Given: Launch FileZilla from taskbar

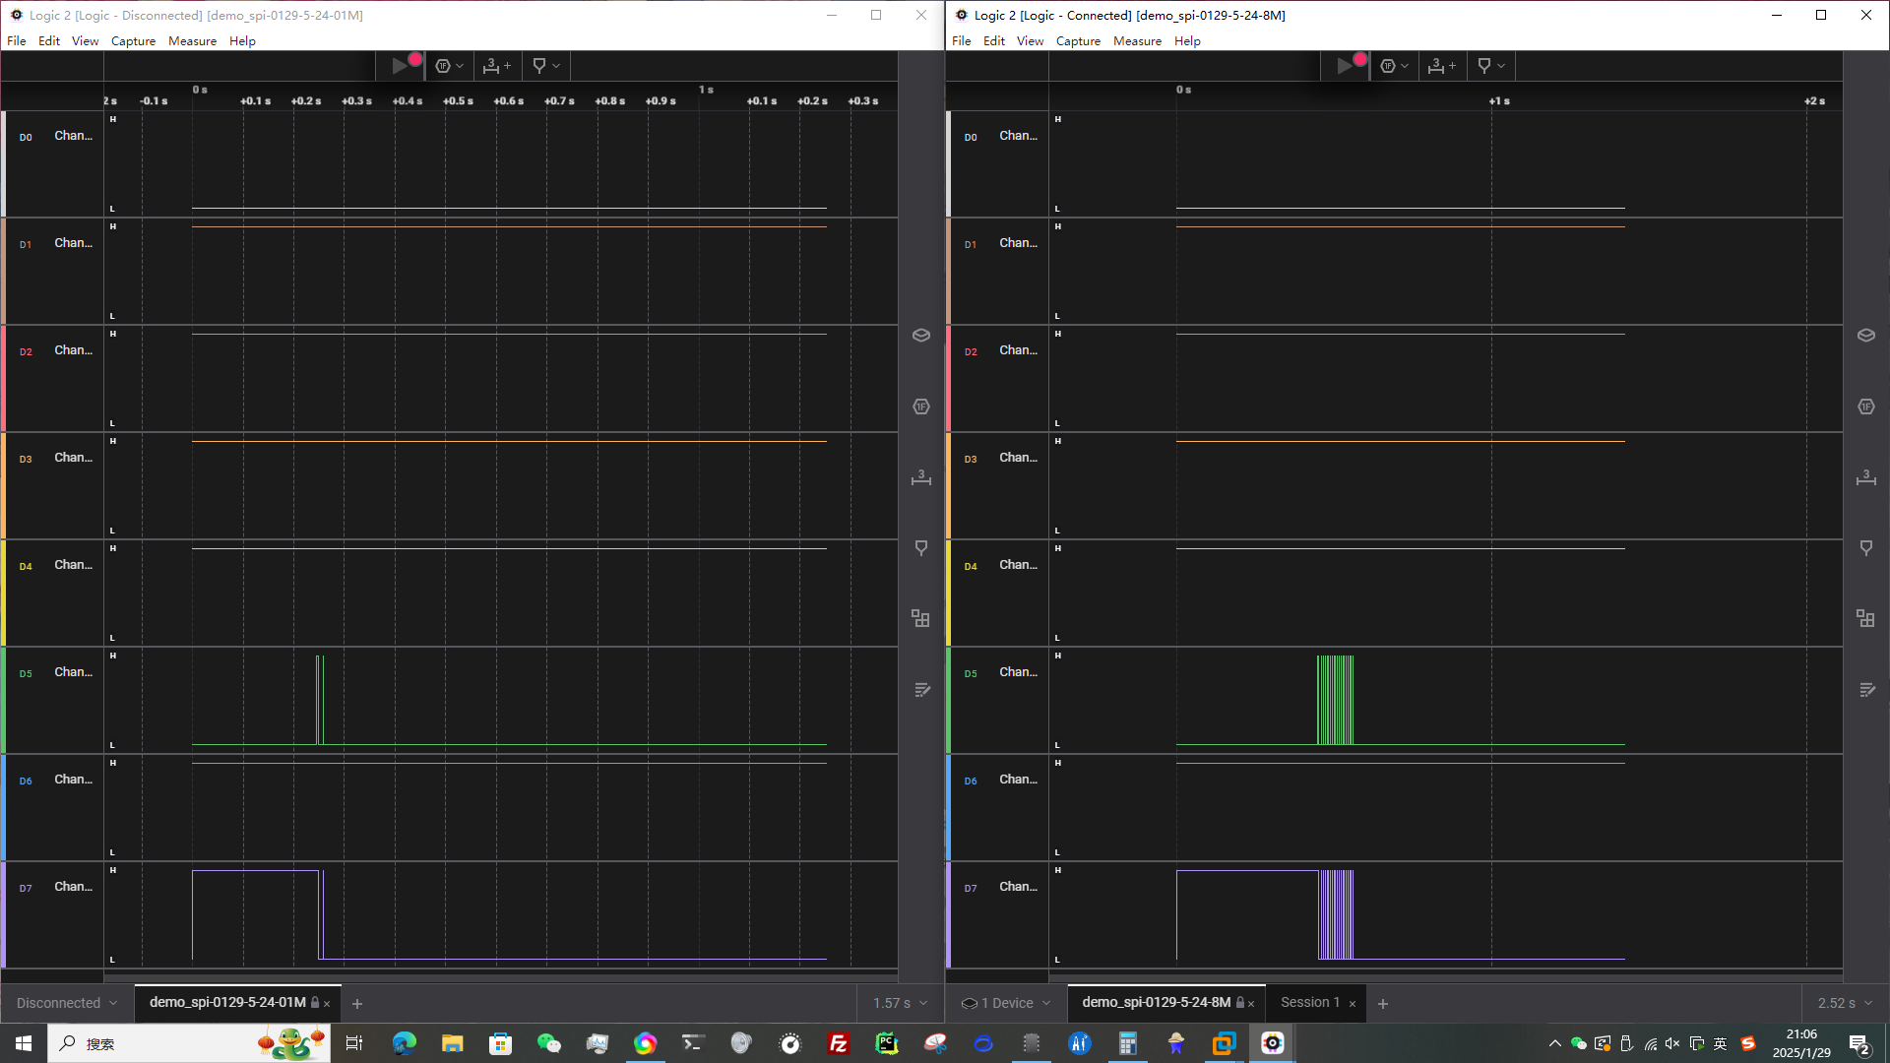Looking at the screenshot, I should (839, 1043).
